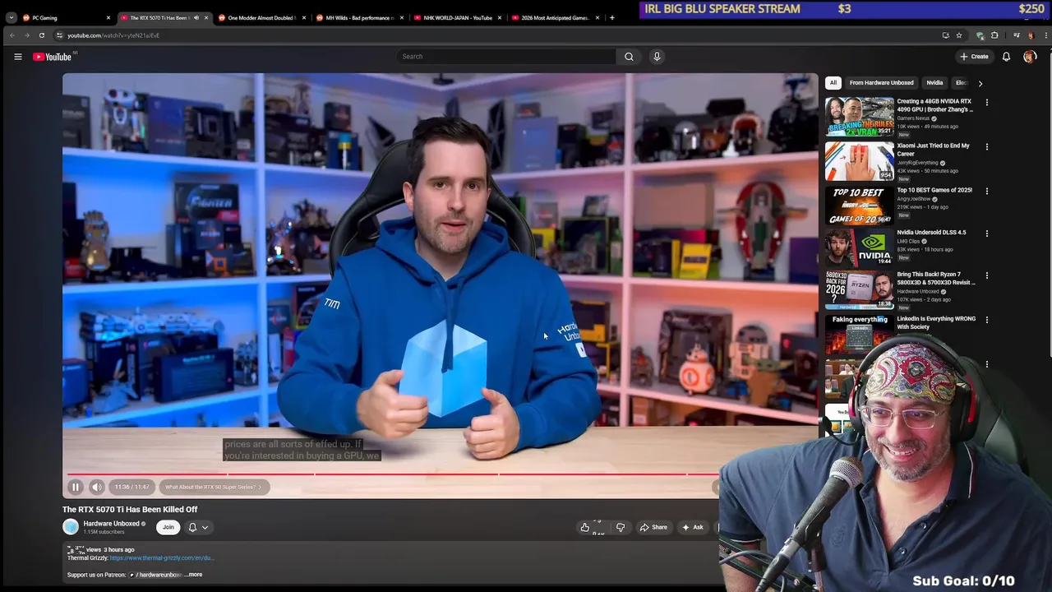Open the tab search dropdown arrow
The height and width of the screenshot is (592, 1052).
[x=11, y=17]
